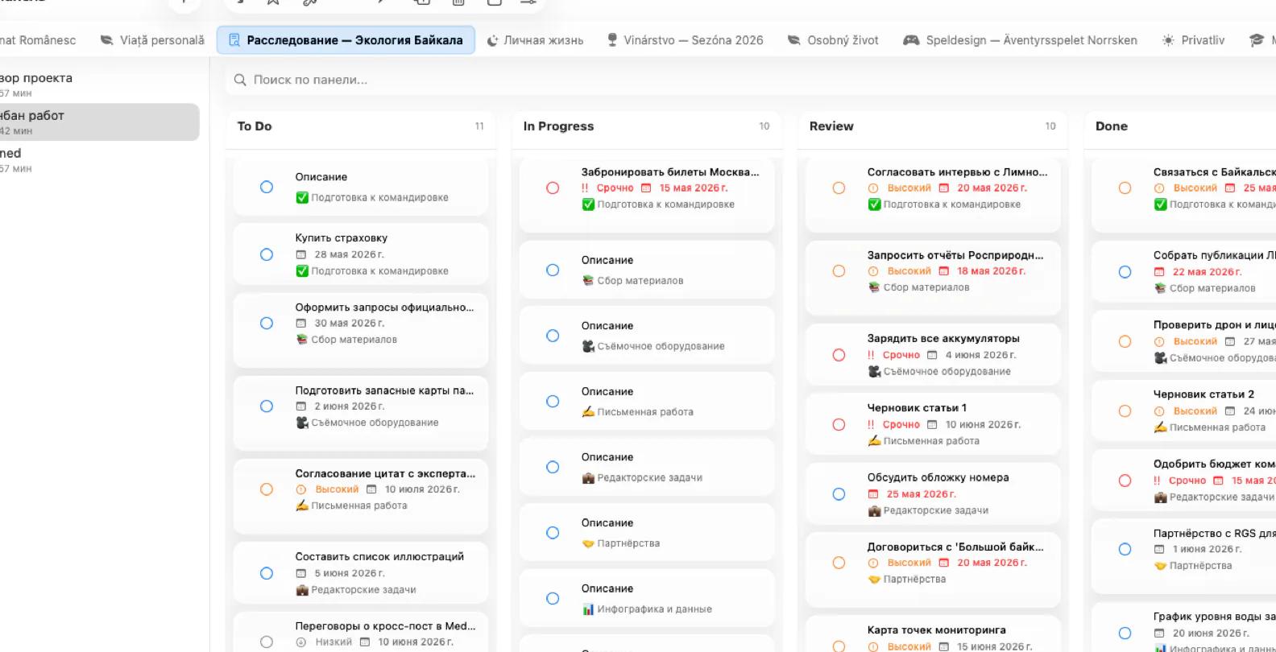Open Osobný život tab
1276x652 pixels.
833,40
